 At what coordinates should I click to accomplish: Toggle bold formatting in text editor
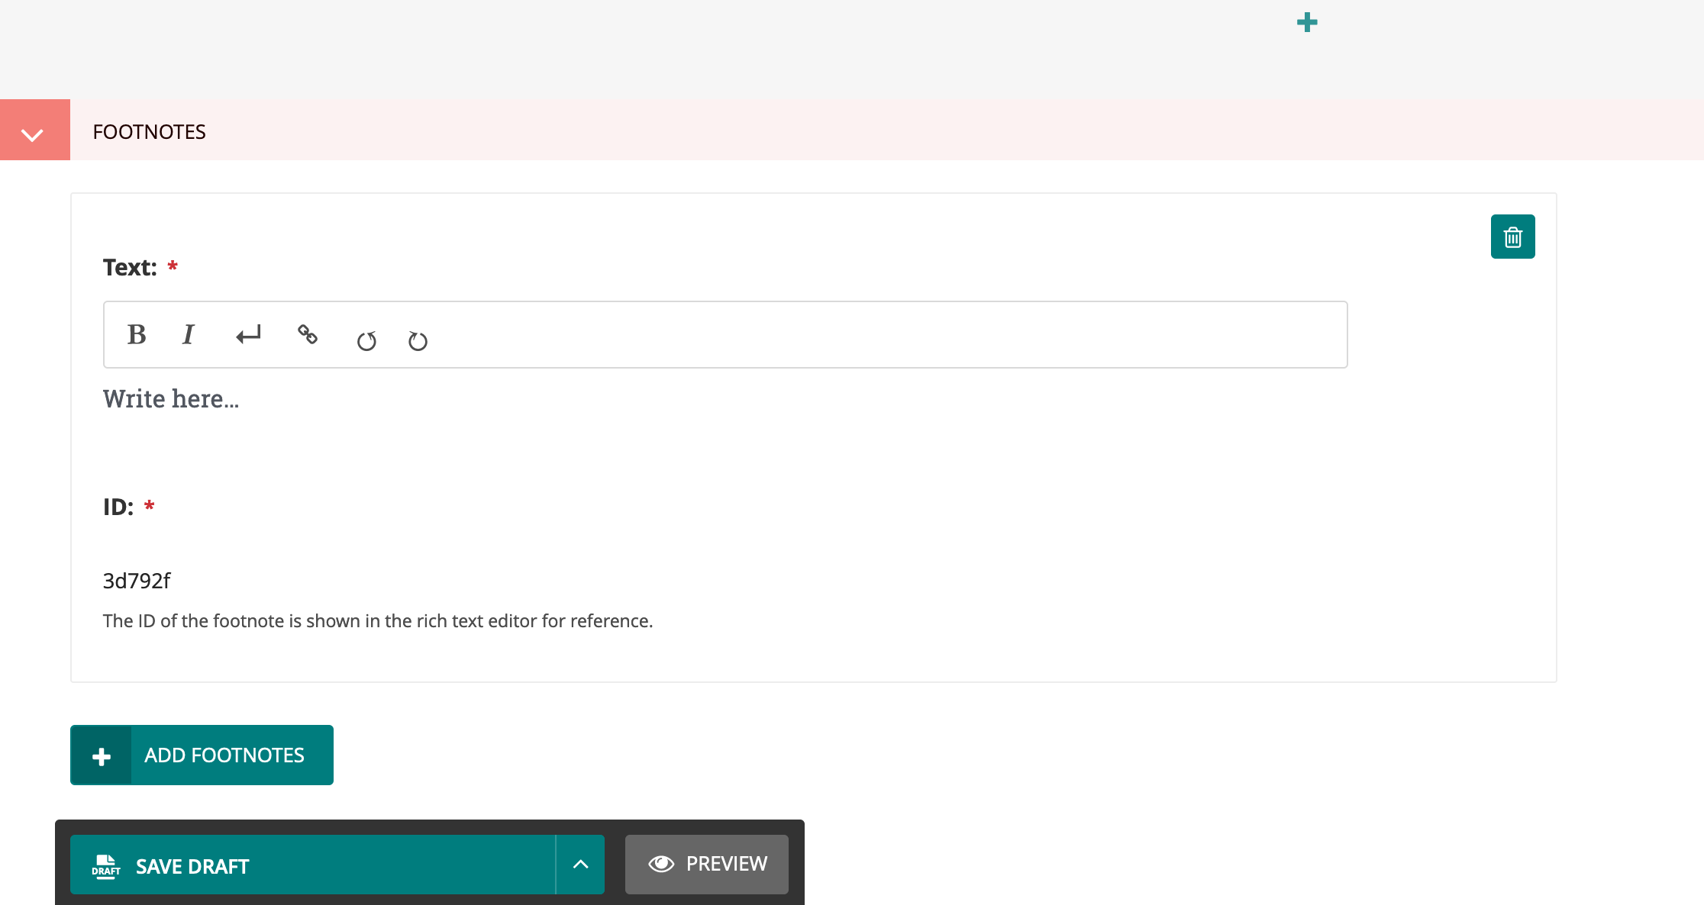tap(137, 335)
